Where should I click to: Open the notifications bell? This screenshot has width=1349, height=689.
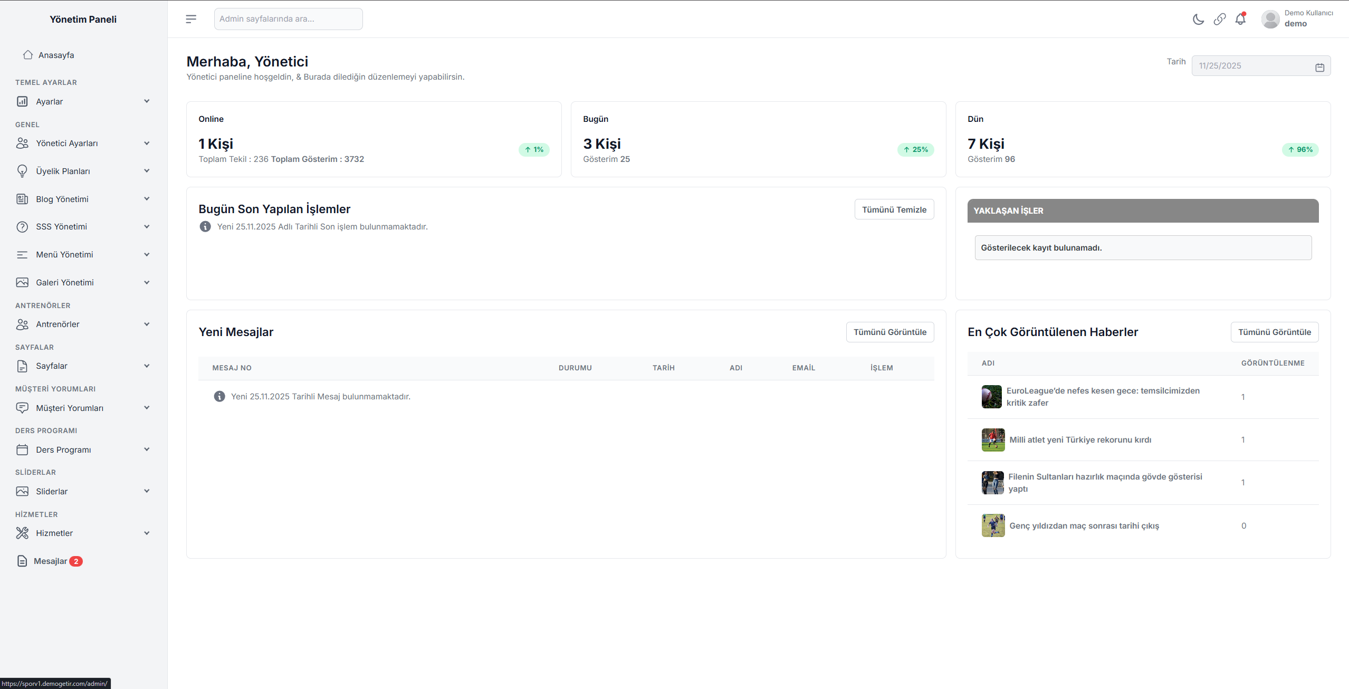[1240, 20]
